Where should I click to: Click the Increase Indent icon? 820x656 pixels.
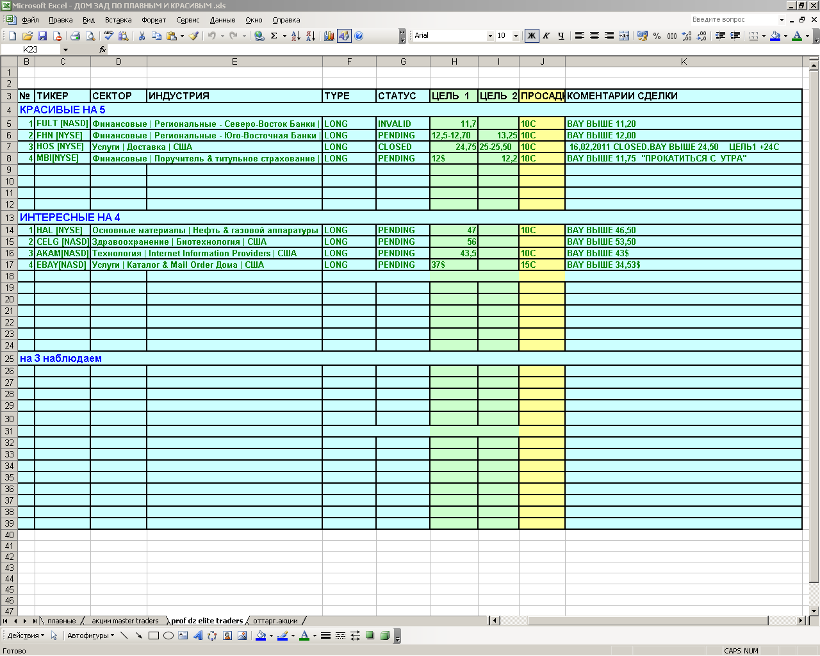coord(735,36)
